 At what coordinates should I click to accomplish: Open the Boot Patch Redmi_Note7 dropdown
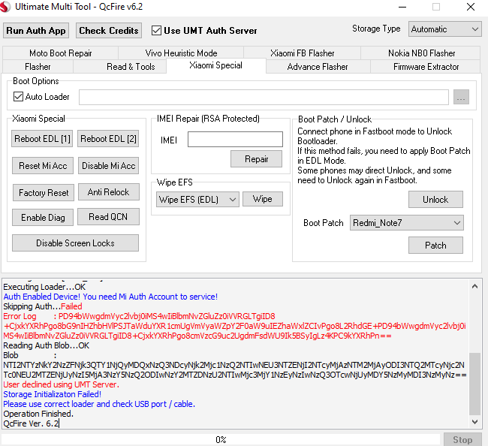tap(406, 223)
